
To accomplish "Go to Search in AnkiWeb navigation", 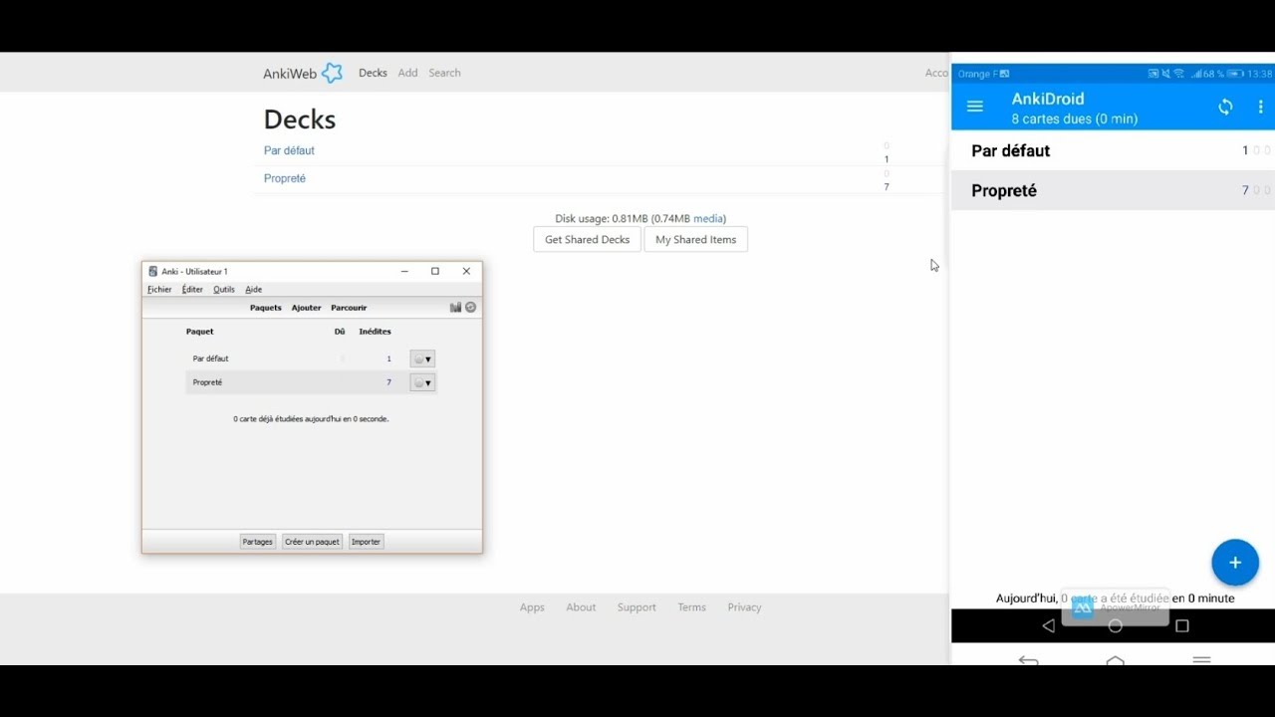I will click(x=444, y=73).
